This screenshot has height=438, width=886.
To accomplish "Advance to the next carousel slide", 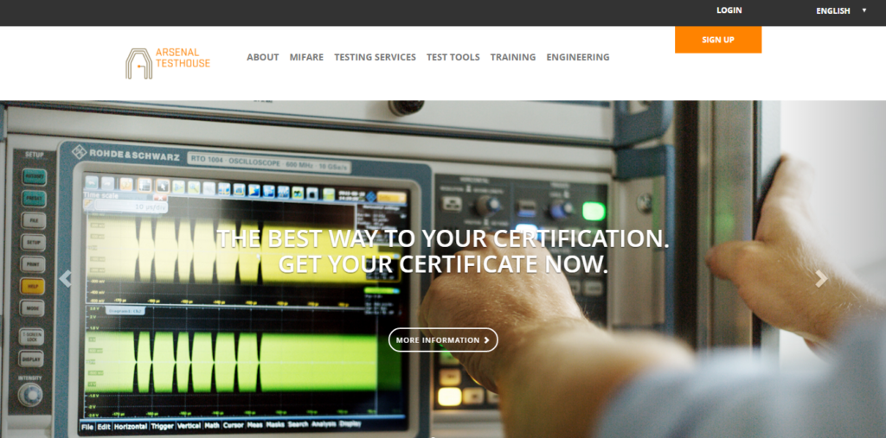I will point(821,279).
